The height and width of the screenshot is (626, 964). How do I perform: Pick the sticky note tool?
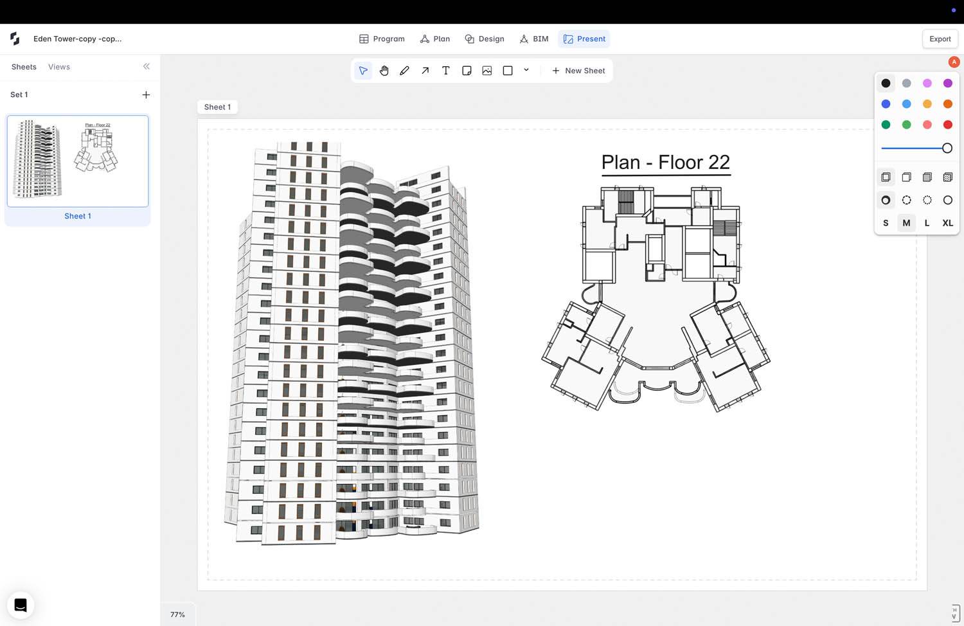(467, 71)
